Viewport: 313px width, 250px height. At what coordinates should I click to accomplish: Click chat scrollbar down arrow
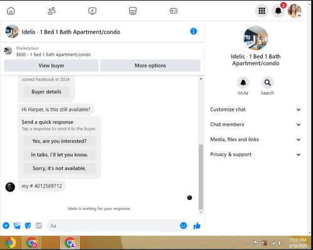(x=201, y=212)
